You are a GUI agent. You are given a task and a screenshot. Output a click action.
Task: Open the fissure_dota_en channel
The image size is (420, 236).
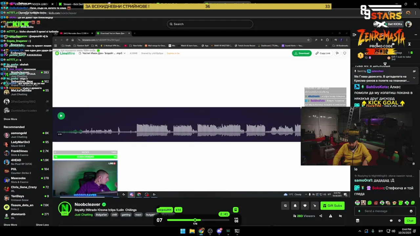[x=26, y=207]
